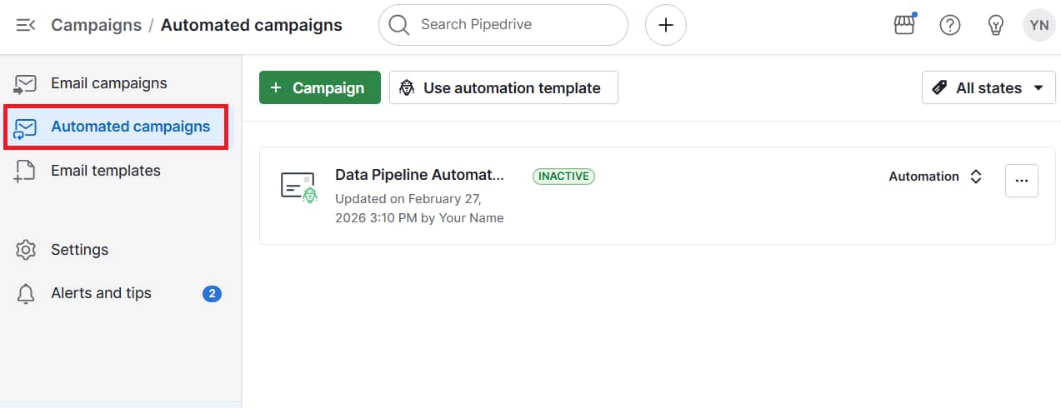Click the Email templates page icon
The image size is (1061, 408).
26,171
